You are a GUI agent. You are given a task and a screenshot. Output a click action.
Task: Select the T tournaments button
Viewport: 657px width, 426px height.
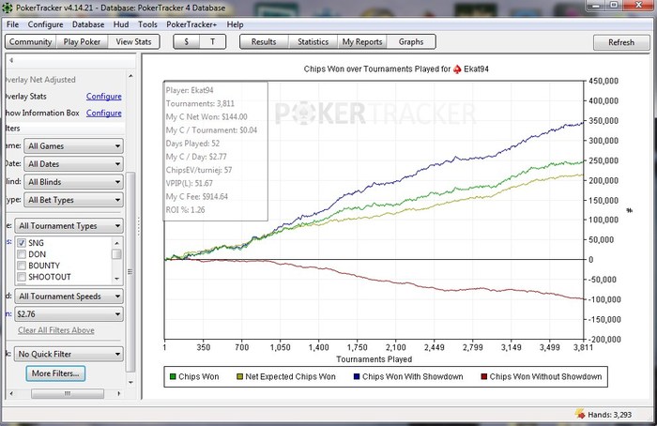pyautogui.click(x=212, y=42)
